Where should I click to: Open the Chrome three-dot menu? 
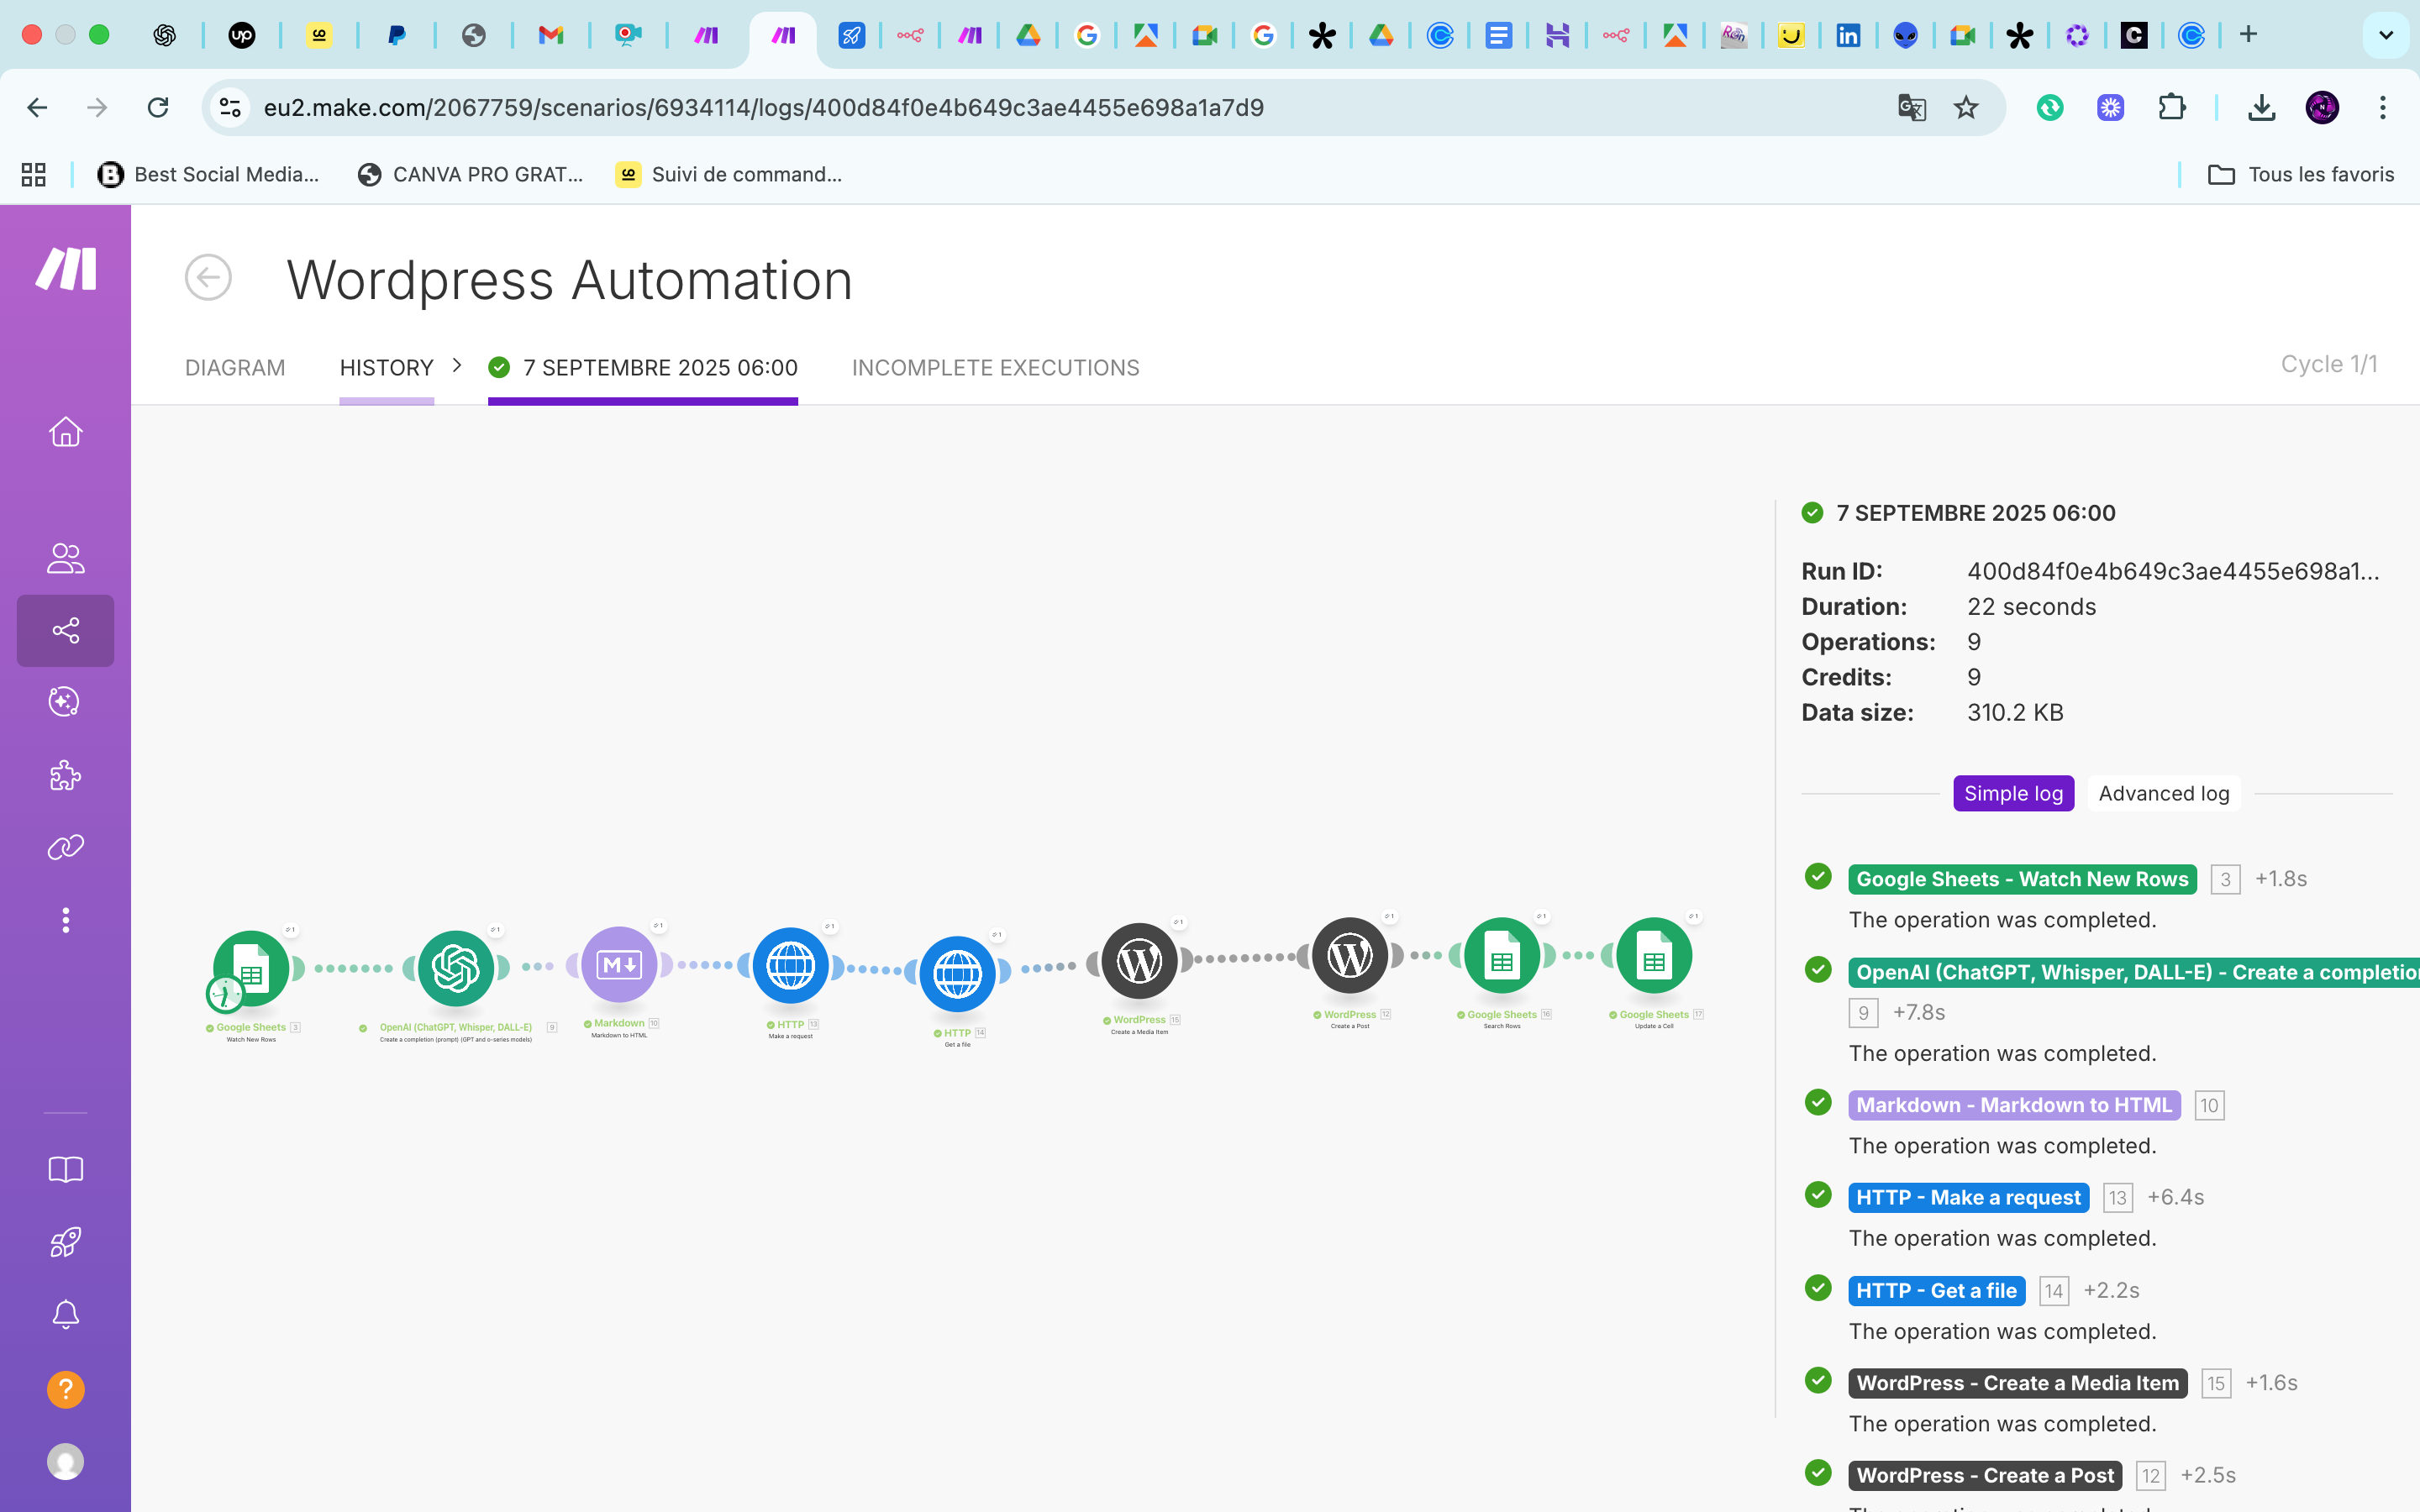[x=2382, y=107]
